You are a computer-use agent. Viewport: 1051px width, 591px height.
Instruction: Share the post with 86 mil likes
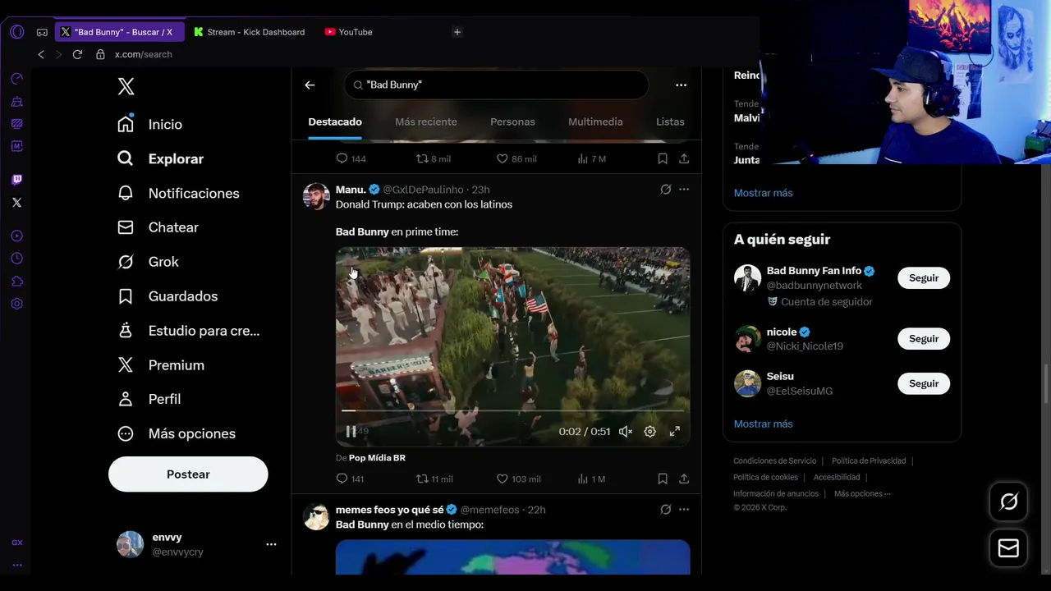click(684, 158)
